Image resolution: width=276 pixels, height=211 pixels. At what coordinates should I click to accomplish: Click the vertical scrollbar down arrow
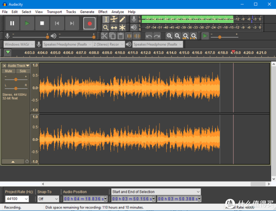(274, 179)
